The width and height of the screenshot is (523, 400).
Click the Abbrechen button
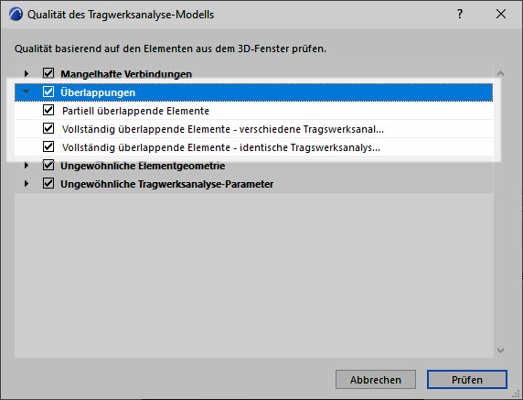[376, 379]
